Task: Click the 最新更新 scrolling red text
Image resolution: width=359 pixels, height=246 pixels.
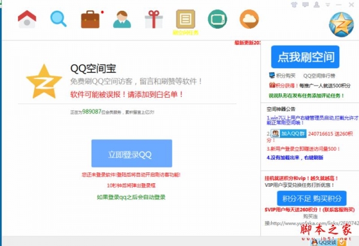Action: tap(247, 42)
